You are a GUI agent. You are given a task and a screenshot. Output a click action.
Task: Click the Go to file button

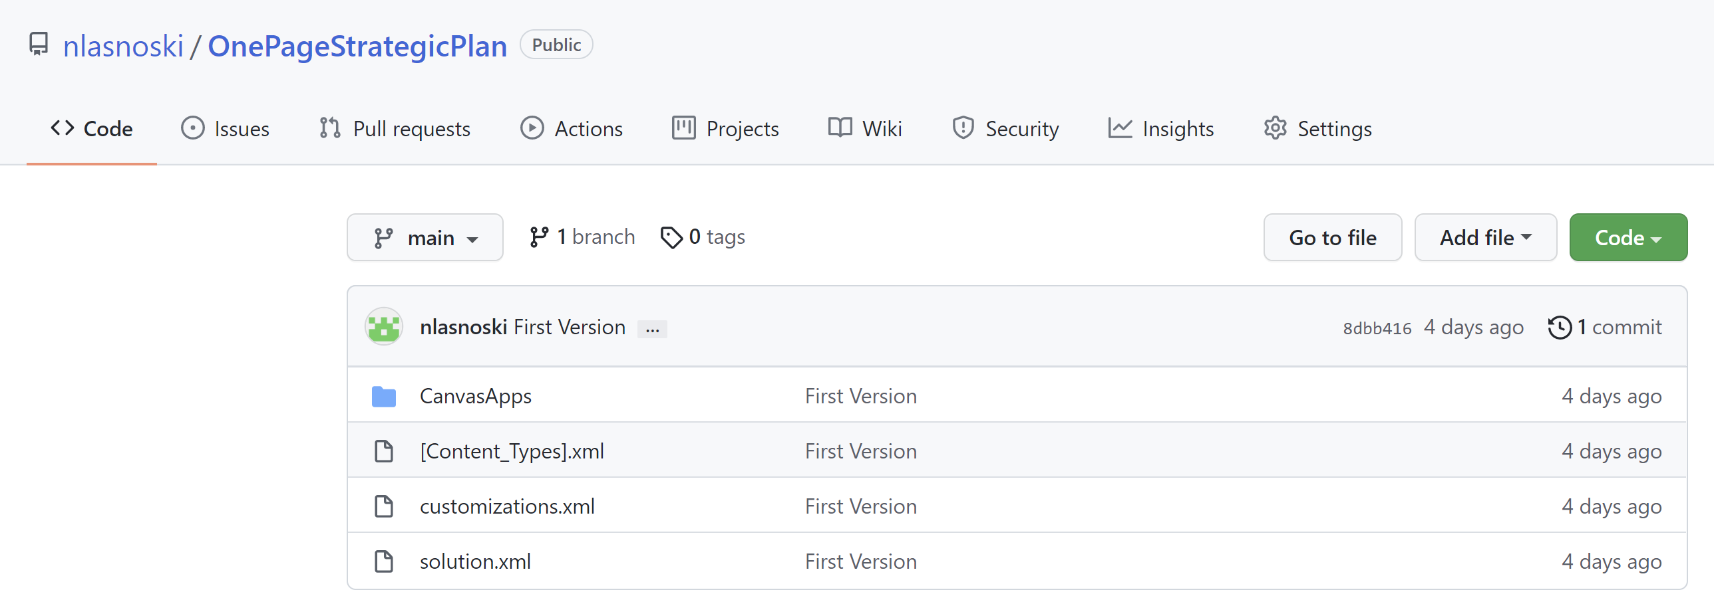click(x=1332, y=238)
